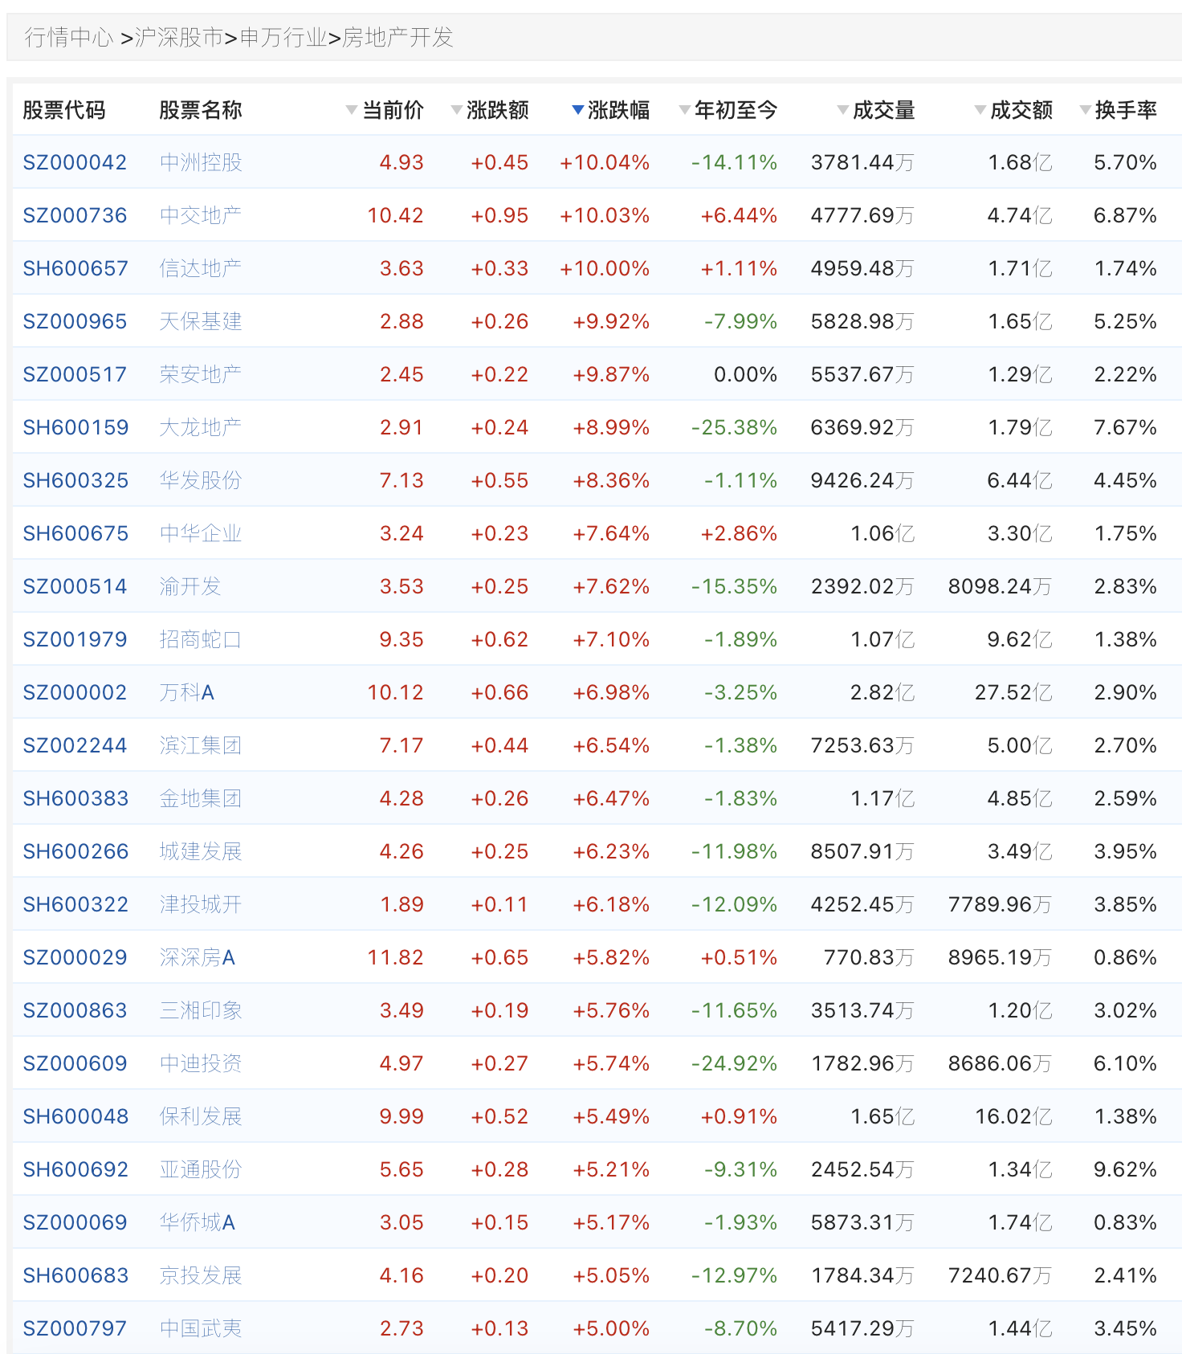The width and height of the screenshot is (1182, 1354).
Task: Open 金地集团 stock name link
Action: (201, 798)
